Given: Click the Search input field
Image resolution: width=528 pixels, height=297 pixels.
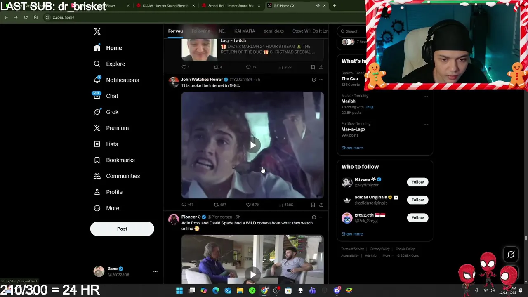Looking at the screenshot, I should 351,31.
